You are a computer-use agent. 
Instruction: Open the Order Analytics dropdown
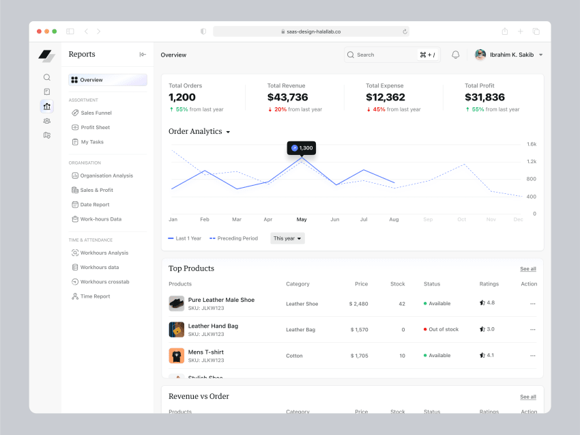point(228,131)
